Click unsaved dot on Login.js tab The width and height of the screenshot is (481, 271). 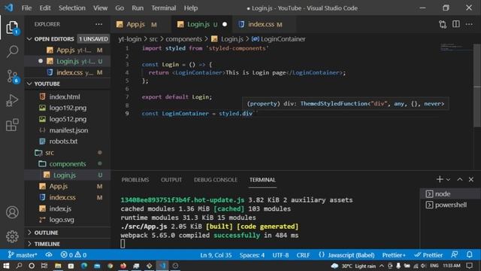pyautogui.click(x=225, y=24)
